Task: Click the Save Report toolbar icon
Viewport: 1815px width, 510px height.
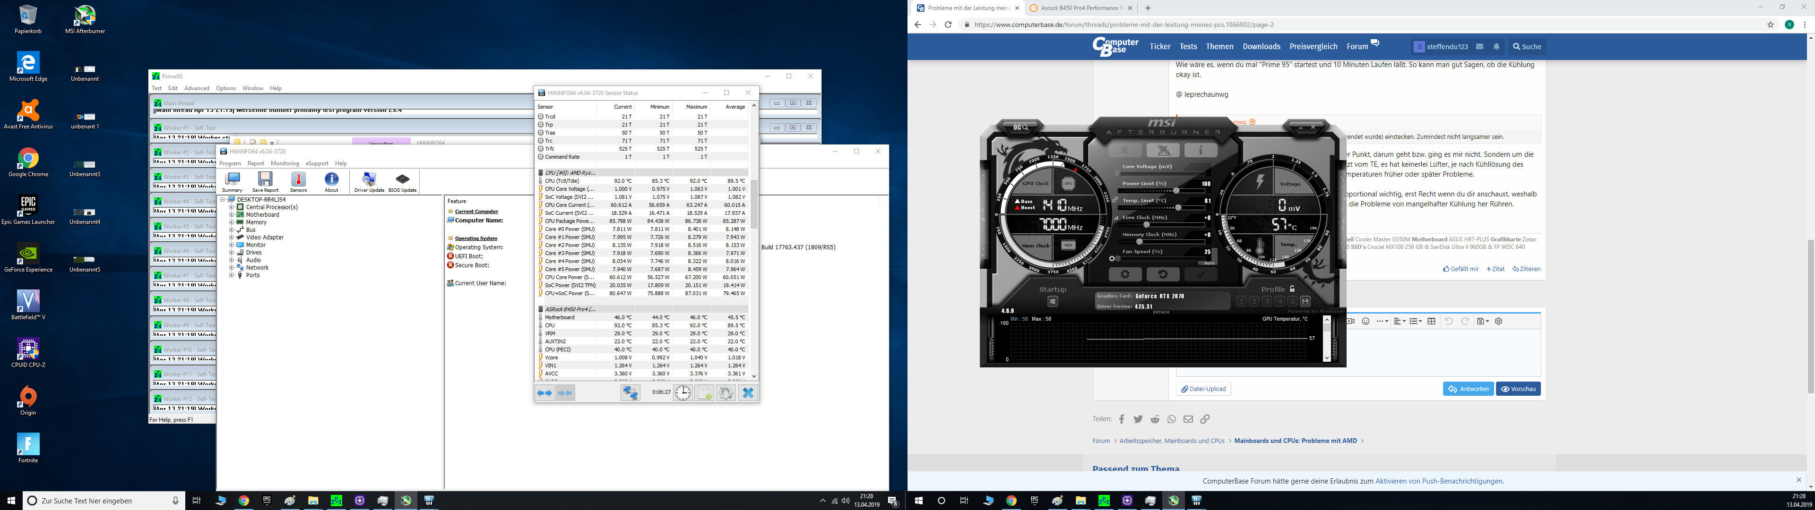Action: coord(265,181)
